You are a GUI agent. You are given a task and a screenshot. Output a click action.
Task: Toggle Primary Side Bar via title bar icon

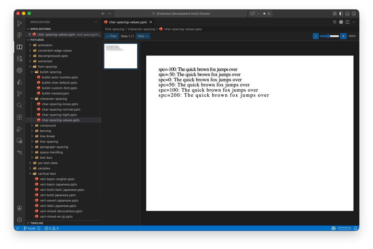pyautogui.click(x=341, y=14)
